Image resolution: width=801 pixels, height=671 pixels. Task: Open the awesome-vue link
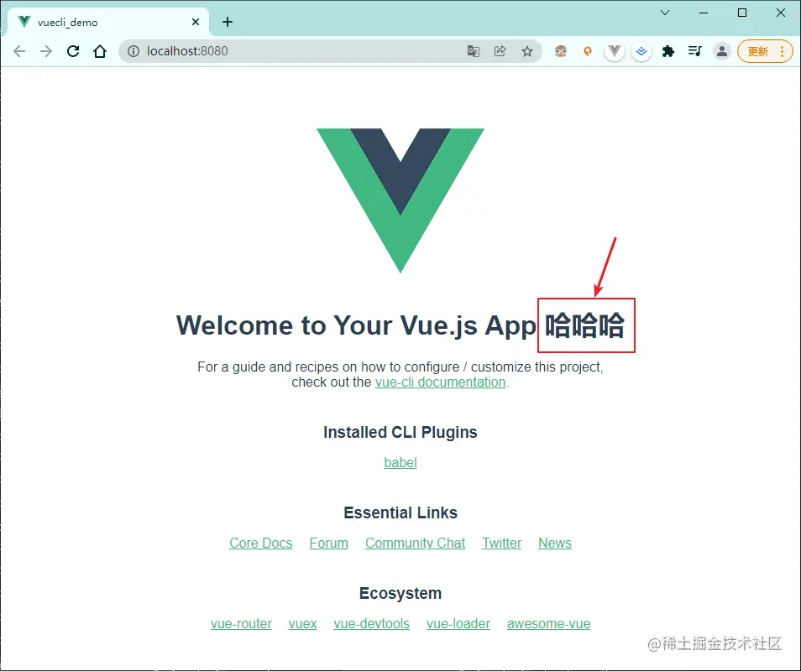coord(548,623)
